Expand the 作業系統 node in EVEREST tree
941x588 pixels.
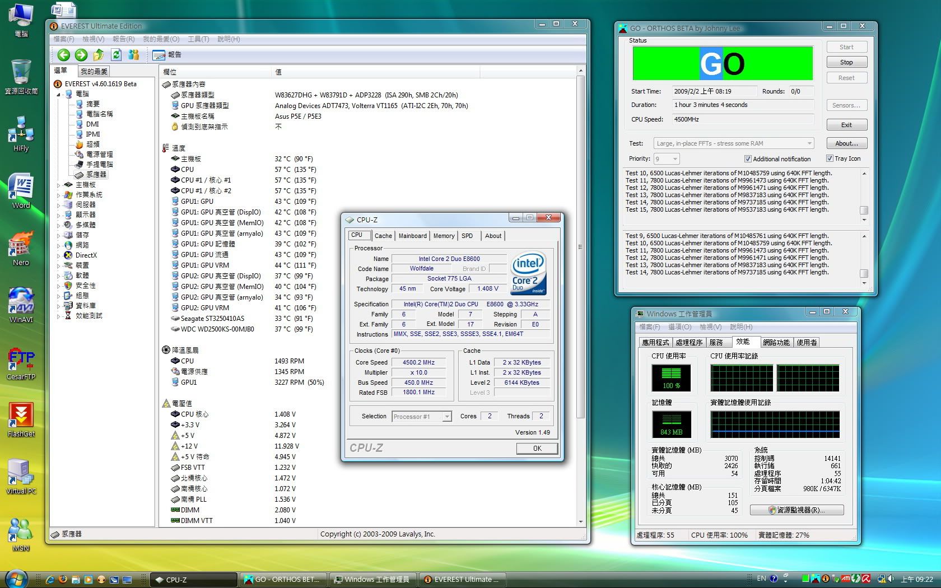click(x=58, y=195)
